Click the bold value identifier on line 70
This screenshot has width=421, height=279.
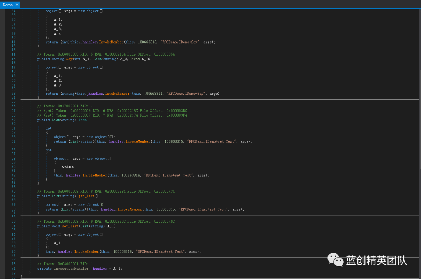click(x=68, y=167)
